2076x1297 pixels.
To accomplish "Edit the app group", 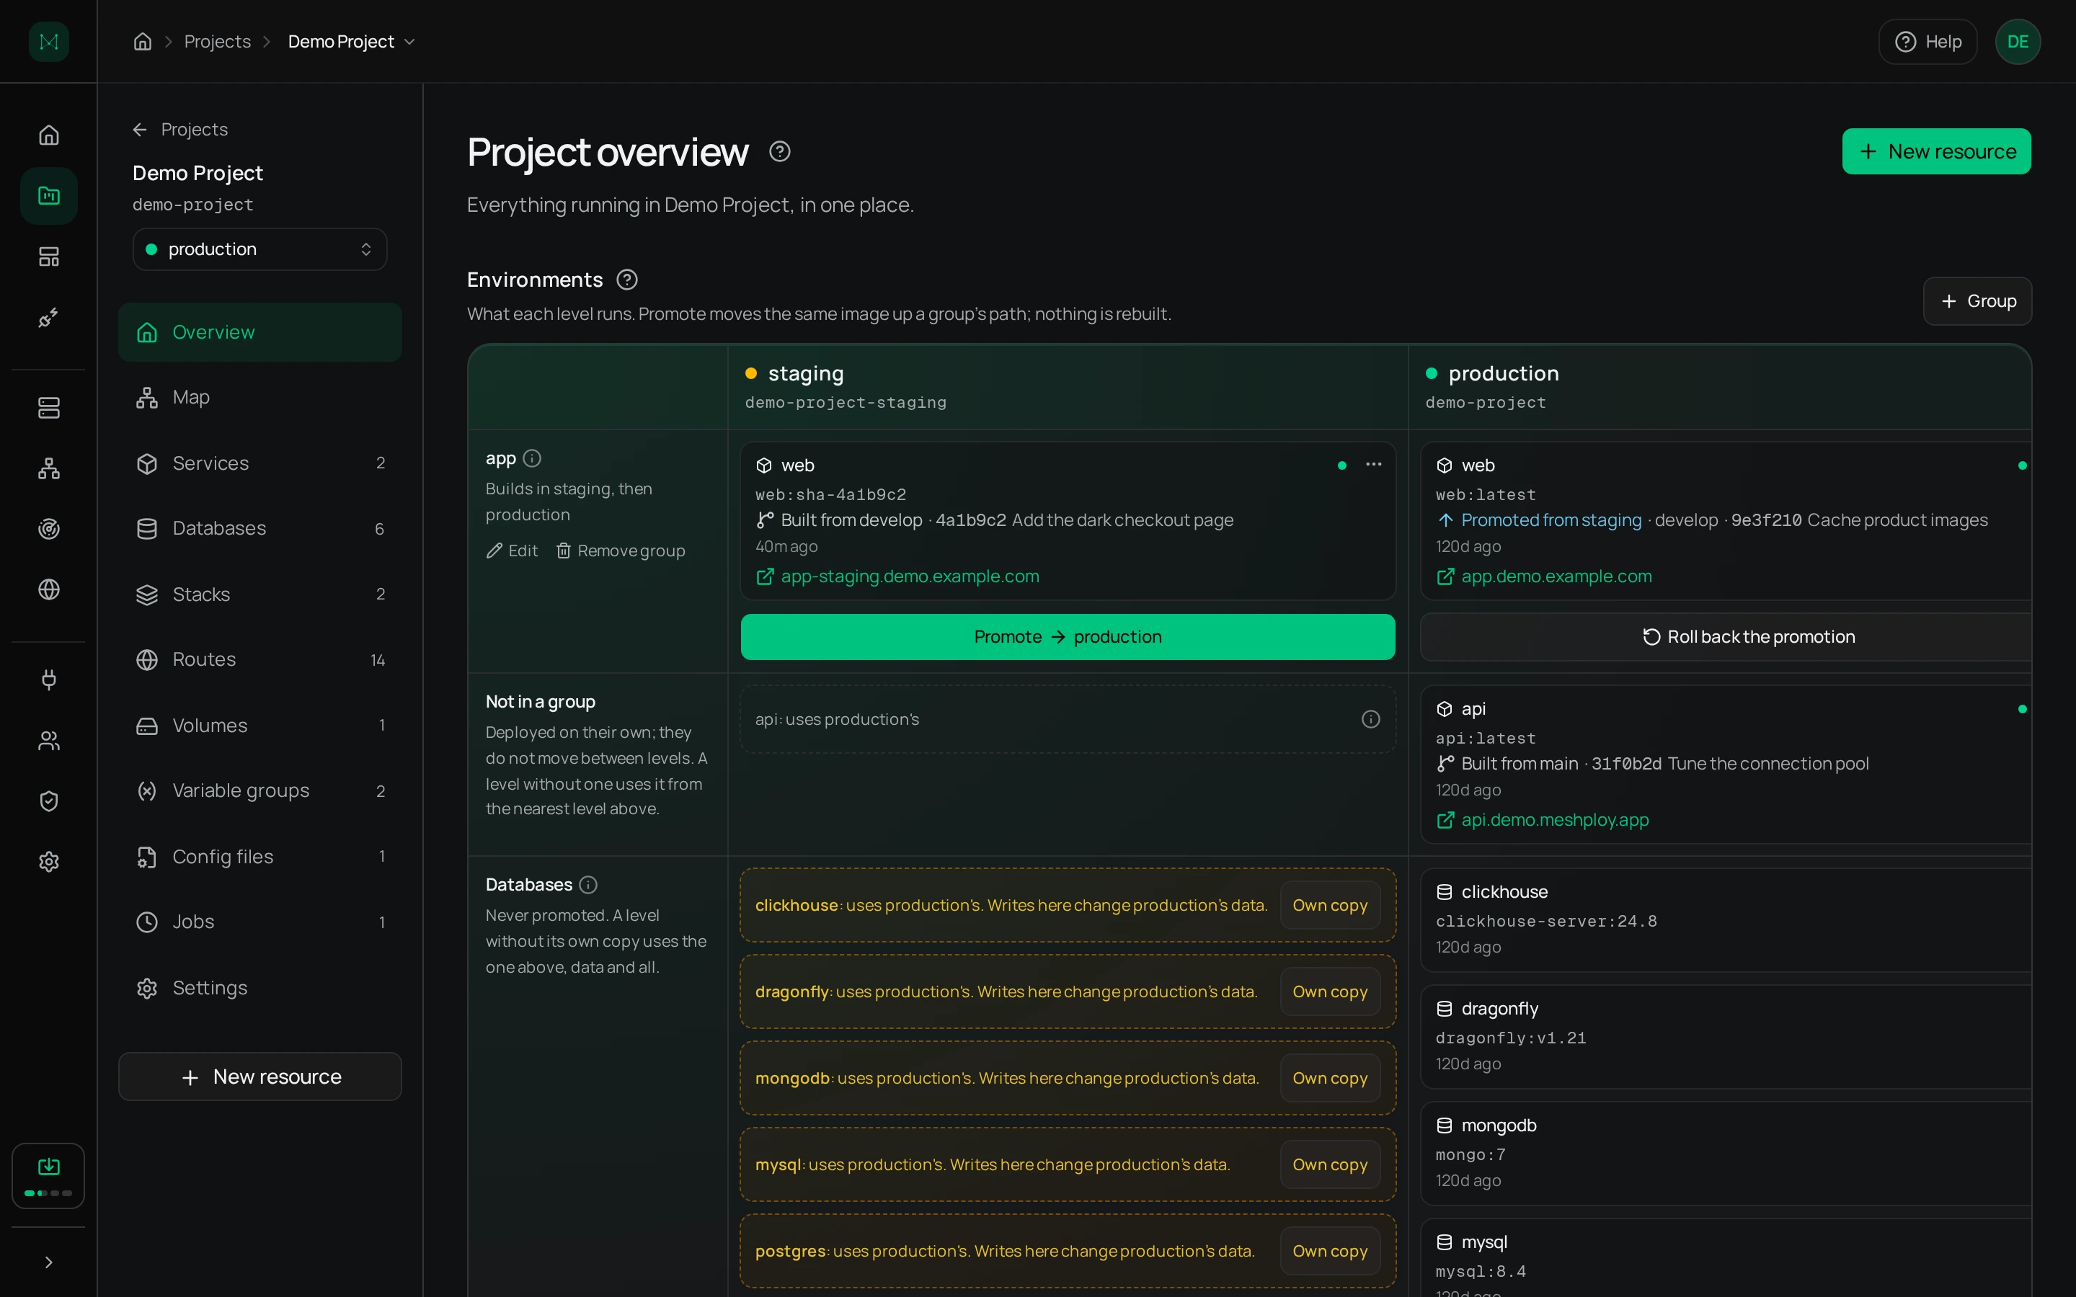I will pos(512,551).
